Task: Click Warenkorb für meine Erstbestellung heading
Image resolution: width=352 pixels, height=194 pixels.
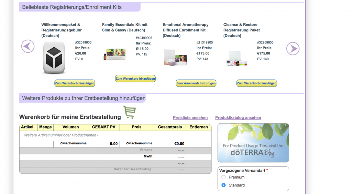Action: [70, 117]
